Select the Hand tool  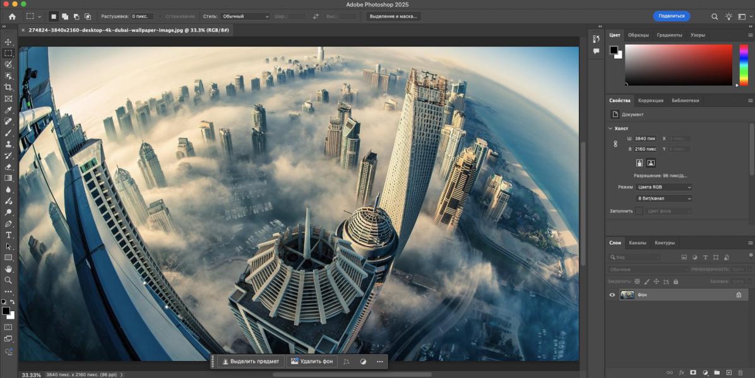8,269
